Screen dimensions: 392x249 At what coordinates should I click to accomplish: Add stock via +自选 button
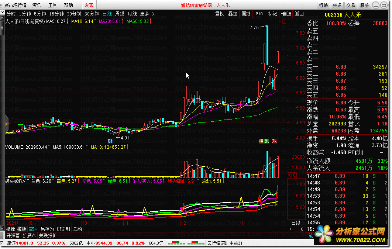(286, 14)
